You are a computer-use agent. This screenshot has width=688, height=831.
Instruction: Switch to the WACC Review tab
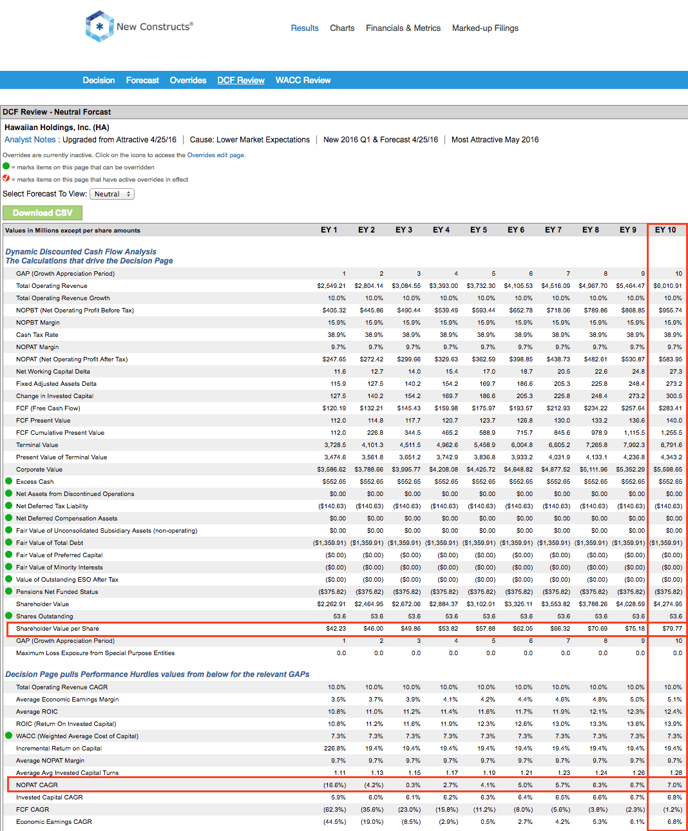[303, 80]
